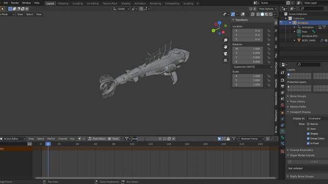Toggle lock on Rotation W field
328x184 pixels.
coord(269,49)
